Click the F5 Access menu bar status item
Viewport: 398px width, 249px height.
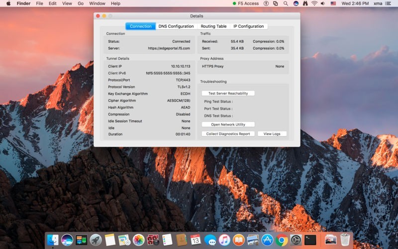click(x=246, y=3)
